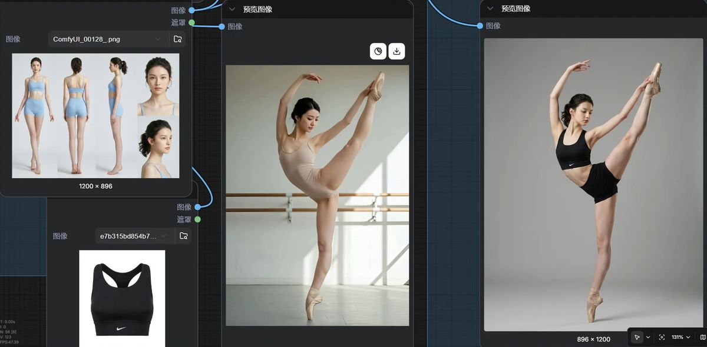707x347 pixels.
Task: Activate the select-mode cursor tool
Action: coord(637,337)
